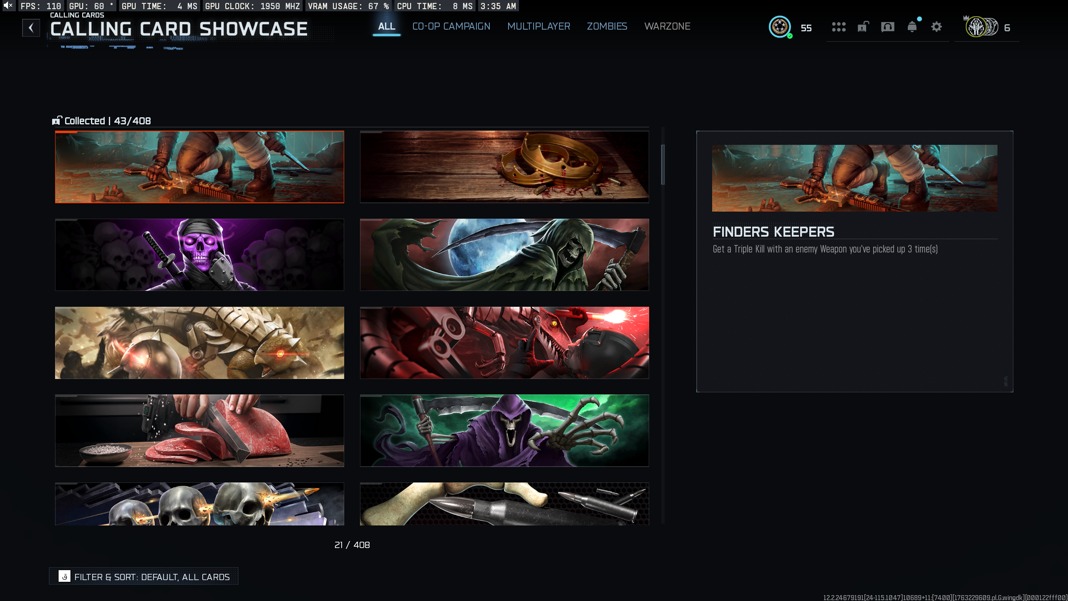Click the 'Get a Triple Kill' description text
Viewport: 1068px width, 601px height.
click(825, 249)
